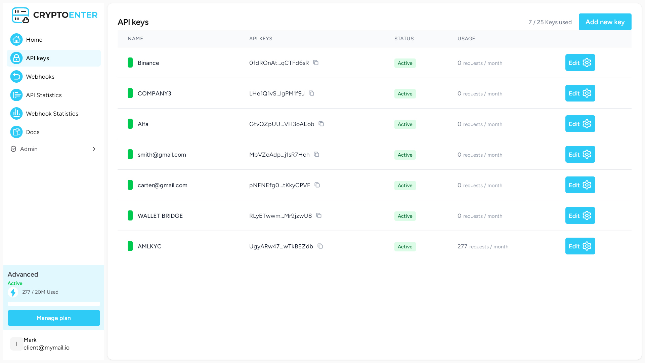Click the Add new key button

[605, 22]
